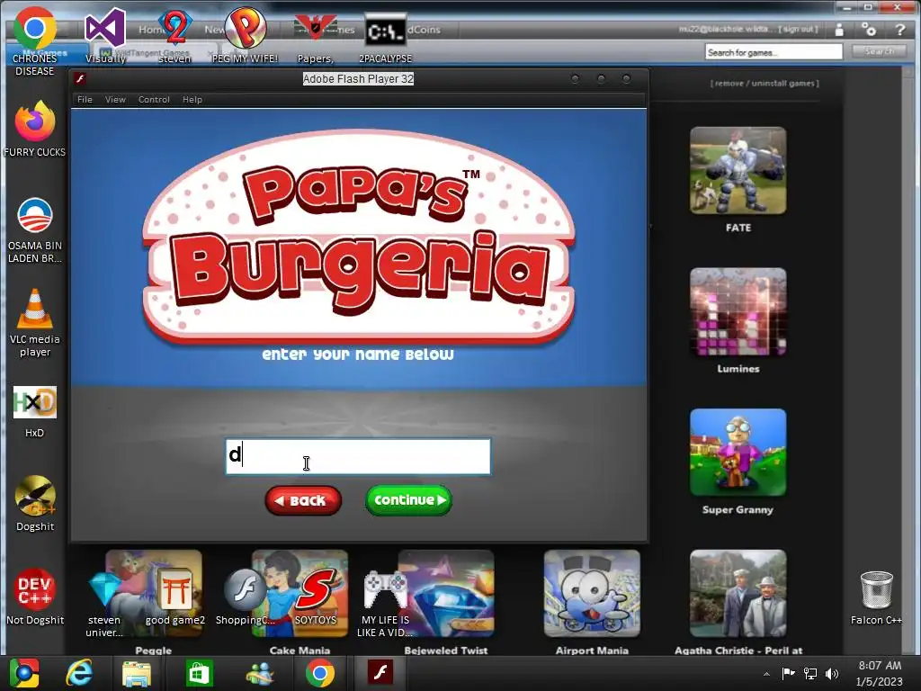Switch to Flash Player taskbar button
The image size is (921, 691).
380,673
